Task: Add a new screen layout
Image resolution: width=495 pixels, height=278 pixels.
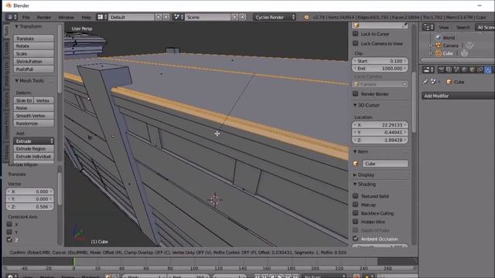Action: point(158,17)
